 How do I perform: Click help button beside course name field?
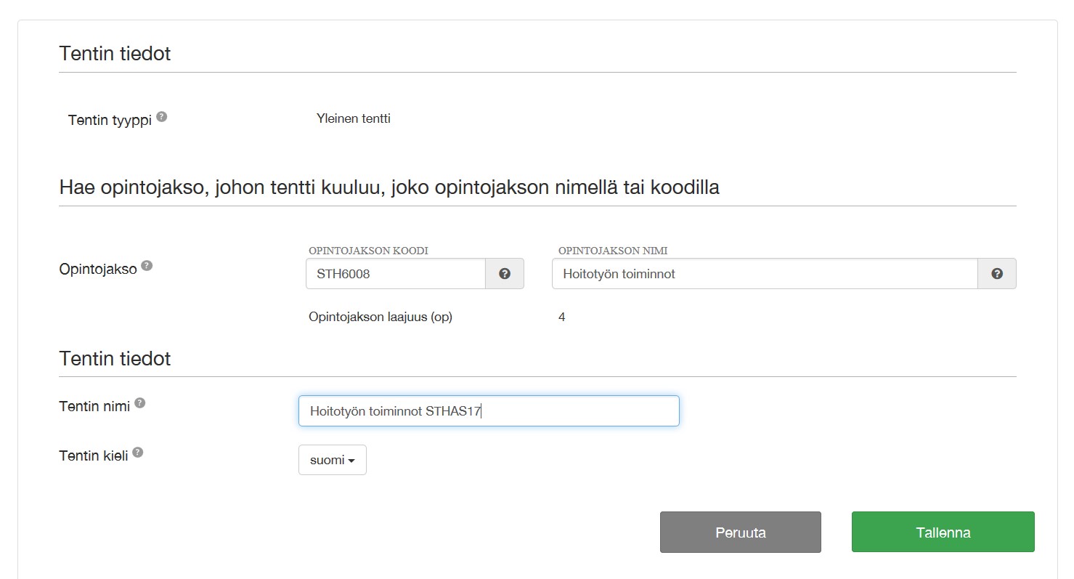[997, 274]
